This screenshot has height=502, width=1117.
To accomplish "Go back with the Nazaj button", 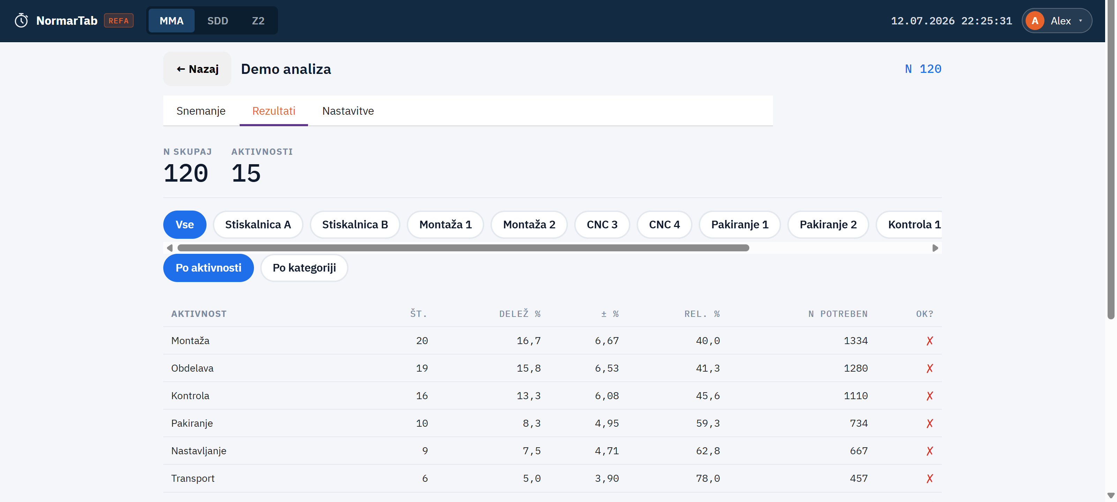I will (197, 69).
